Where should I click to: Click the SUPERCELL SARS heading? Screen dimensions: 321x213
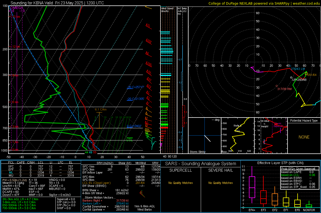181,170
